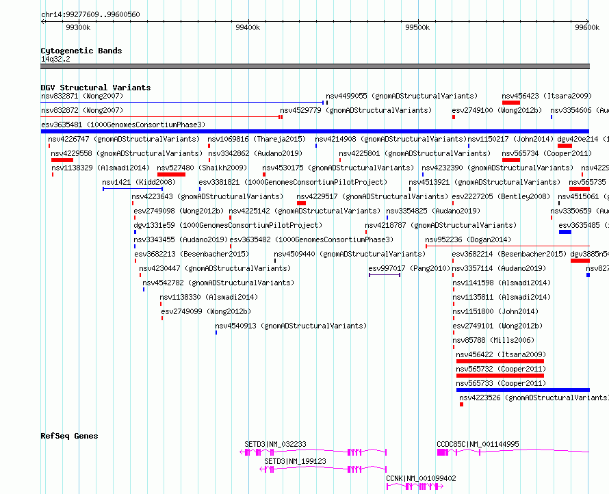
Task: Click nsv1069816 (Thareja2015) label
Action: [257, 139]
